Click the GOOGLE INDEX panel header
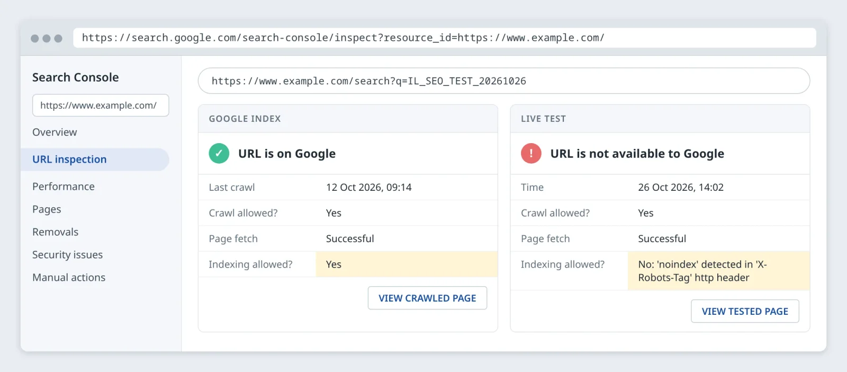This screenshot has width=847, height=372. [x=348, y=119]
